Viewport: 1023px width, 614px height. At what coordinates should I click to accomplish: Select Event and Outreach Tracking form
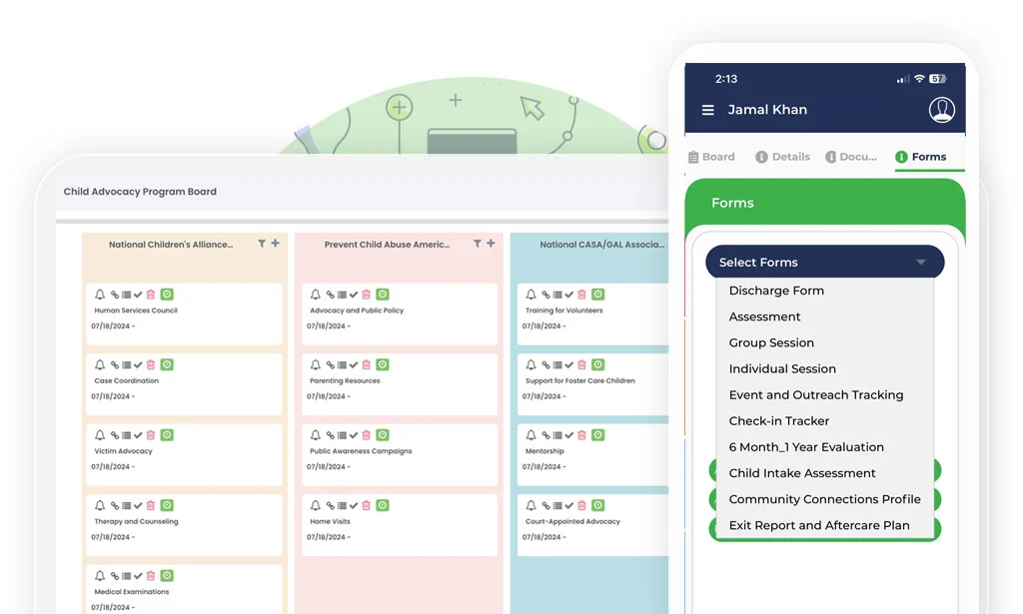point(815,395)
